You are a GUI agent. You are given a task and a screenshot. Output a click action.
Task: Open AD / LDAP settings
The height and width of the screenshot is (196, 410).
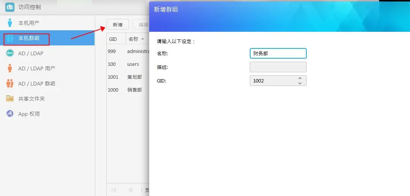tap(47, 53)
